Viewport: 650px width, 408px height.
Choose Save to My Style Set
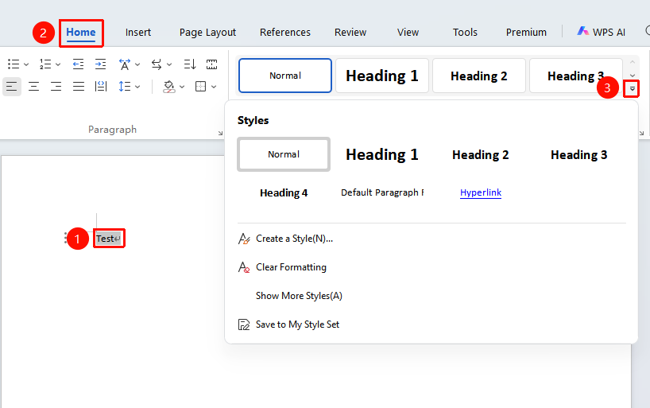297,324
